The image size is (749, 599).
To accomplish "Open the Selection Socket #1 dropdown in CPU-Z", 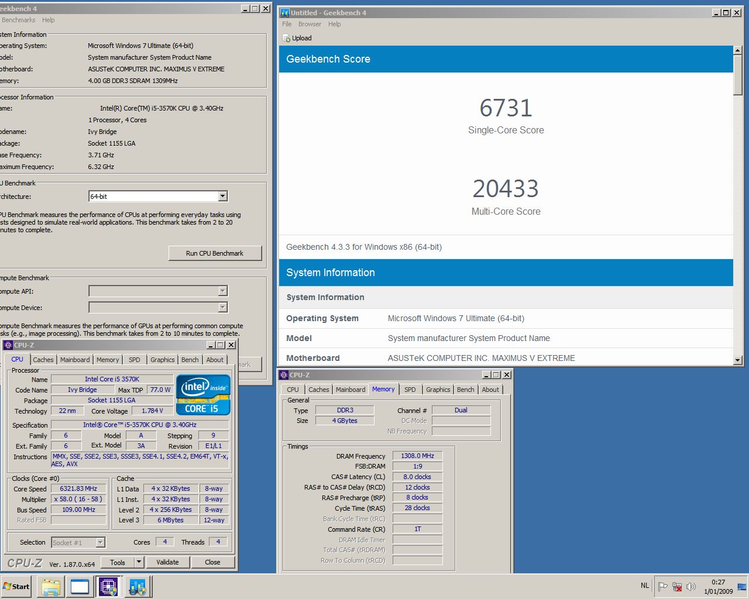I will click(x=100, y=543).
